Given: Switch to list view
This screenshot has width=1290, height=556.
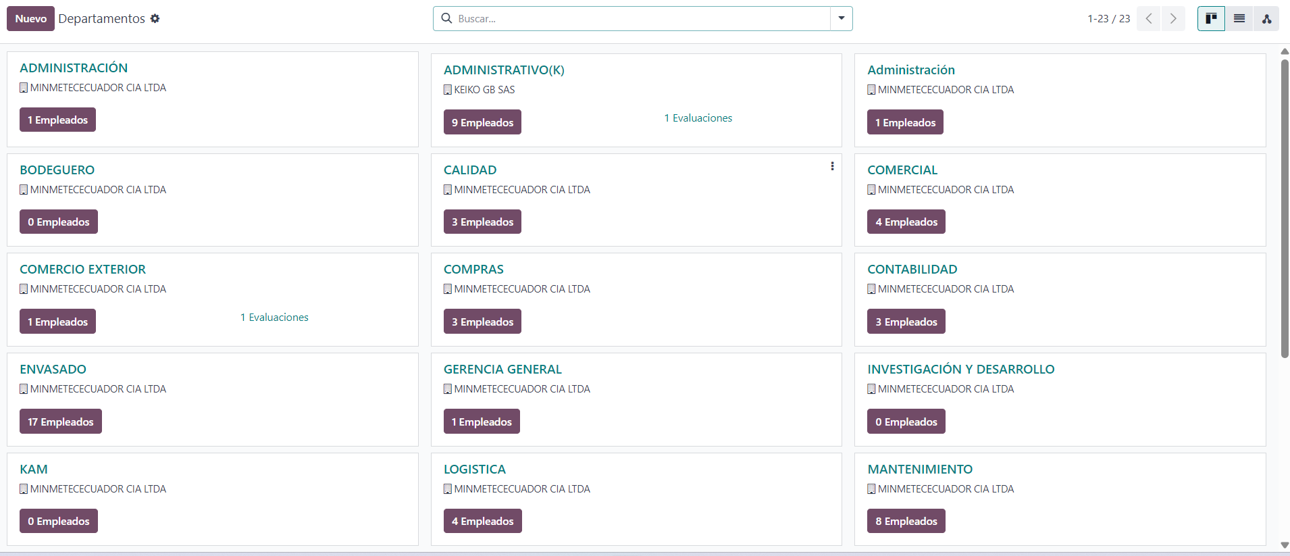Looking at the screenshot, I should 1239,18.
